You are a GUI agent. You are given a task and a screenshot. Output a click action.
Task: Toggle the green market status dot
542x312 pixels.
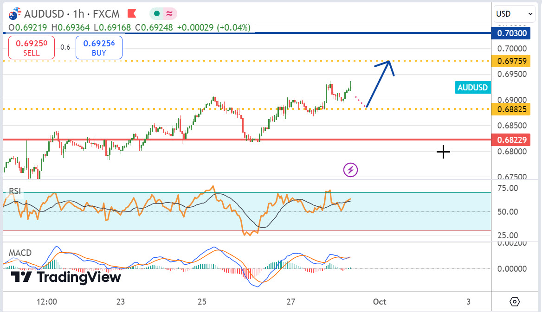pyautogui.click(x=157, y=13)
